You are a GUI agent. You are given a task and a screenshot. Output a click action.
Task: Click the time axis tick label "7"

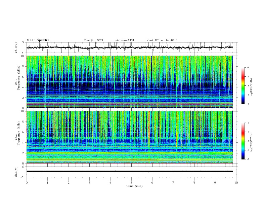click(x=173, y=183)
